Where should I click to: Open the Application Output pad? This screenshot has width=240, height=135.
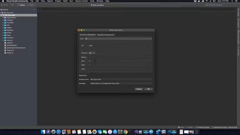(225, 127)
